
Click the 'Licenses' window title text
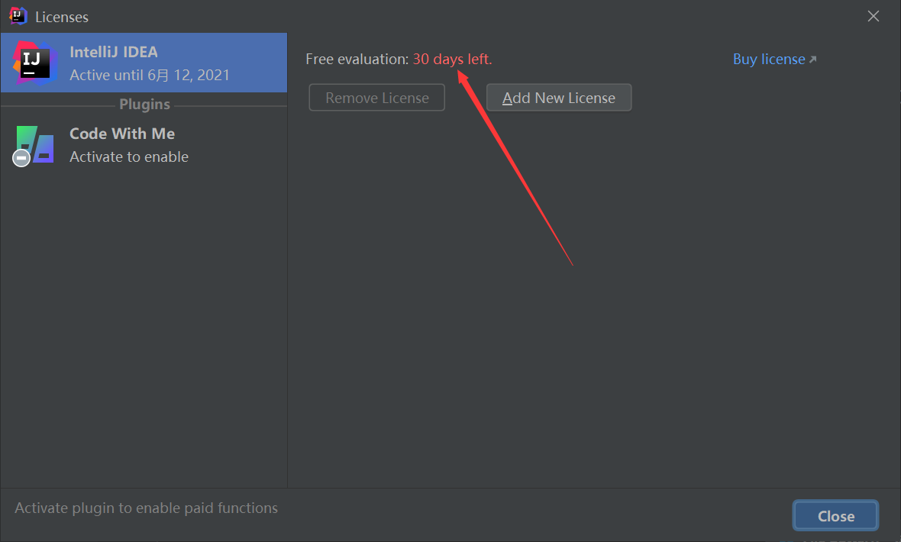[62, 18]
